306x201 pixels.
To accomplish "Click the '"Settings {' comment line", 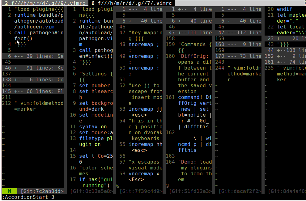I will [96, 74].
